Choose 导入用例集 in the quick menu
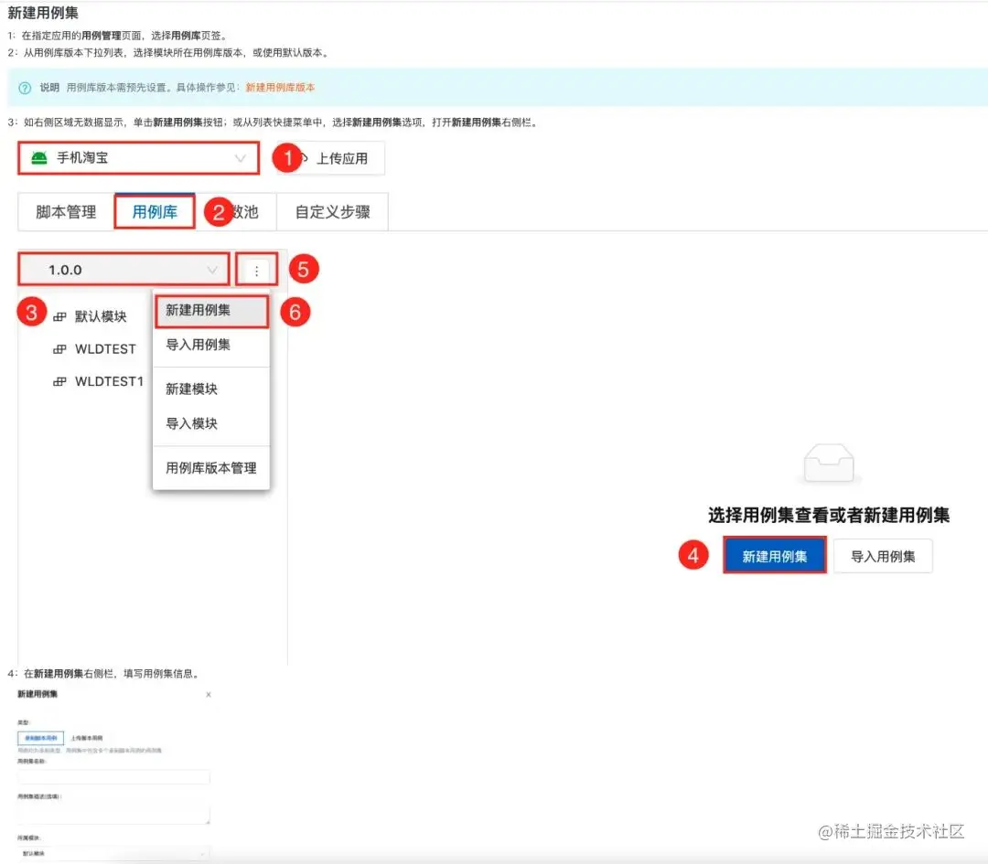This screenshot has height=864, width=988. (211, 345)
